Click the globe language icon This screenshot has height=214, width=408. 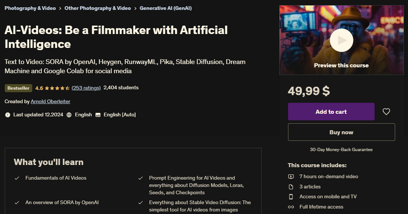coord(69,115)
